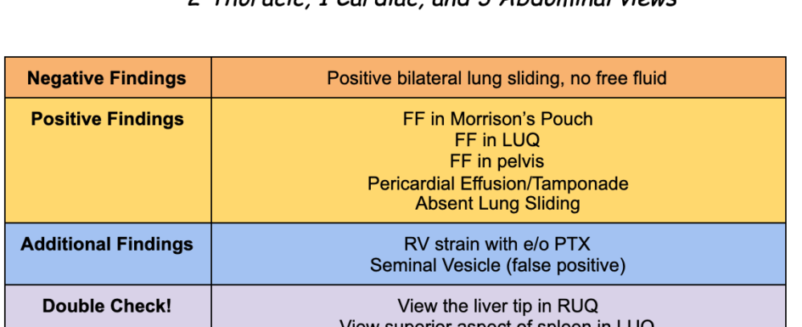Select Pericardial Effusion/Tamponade text

coord(497,183)
